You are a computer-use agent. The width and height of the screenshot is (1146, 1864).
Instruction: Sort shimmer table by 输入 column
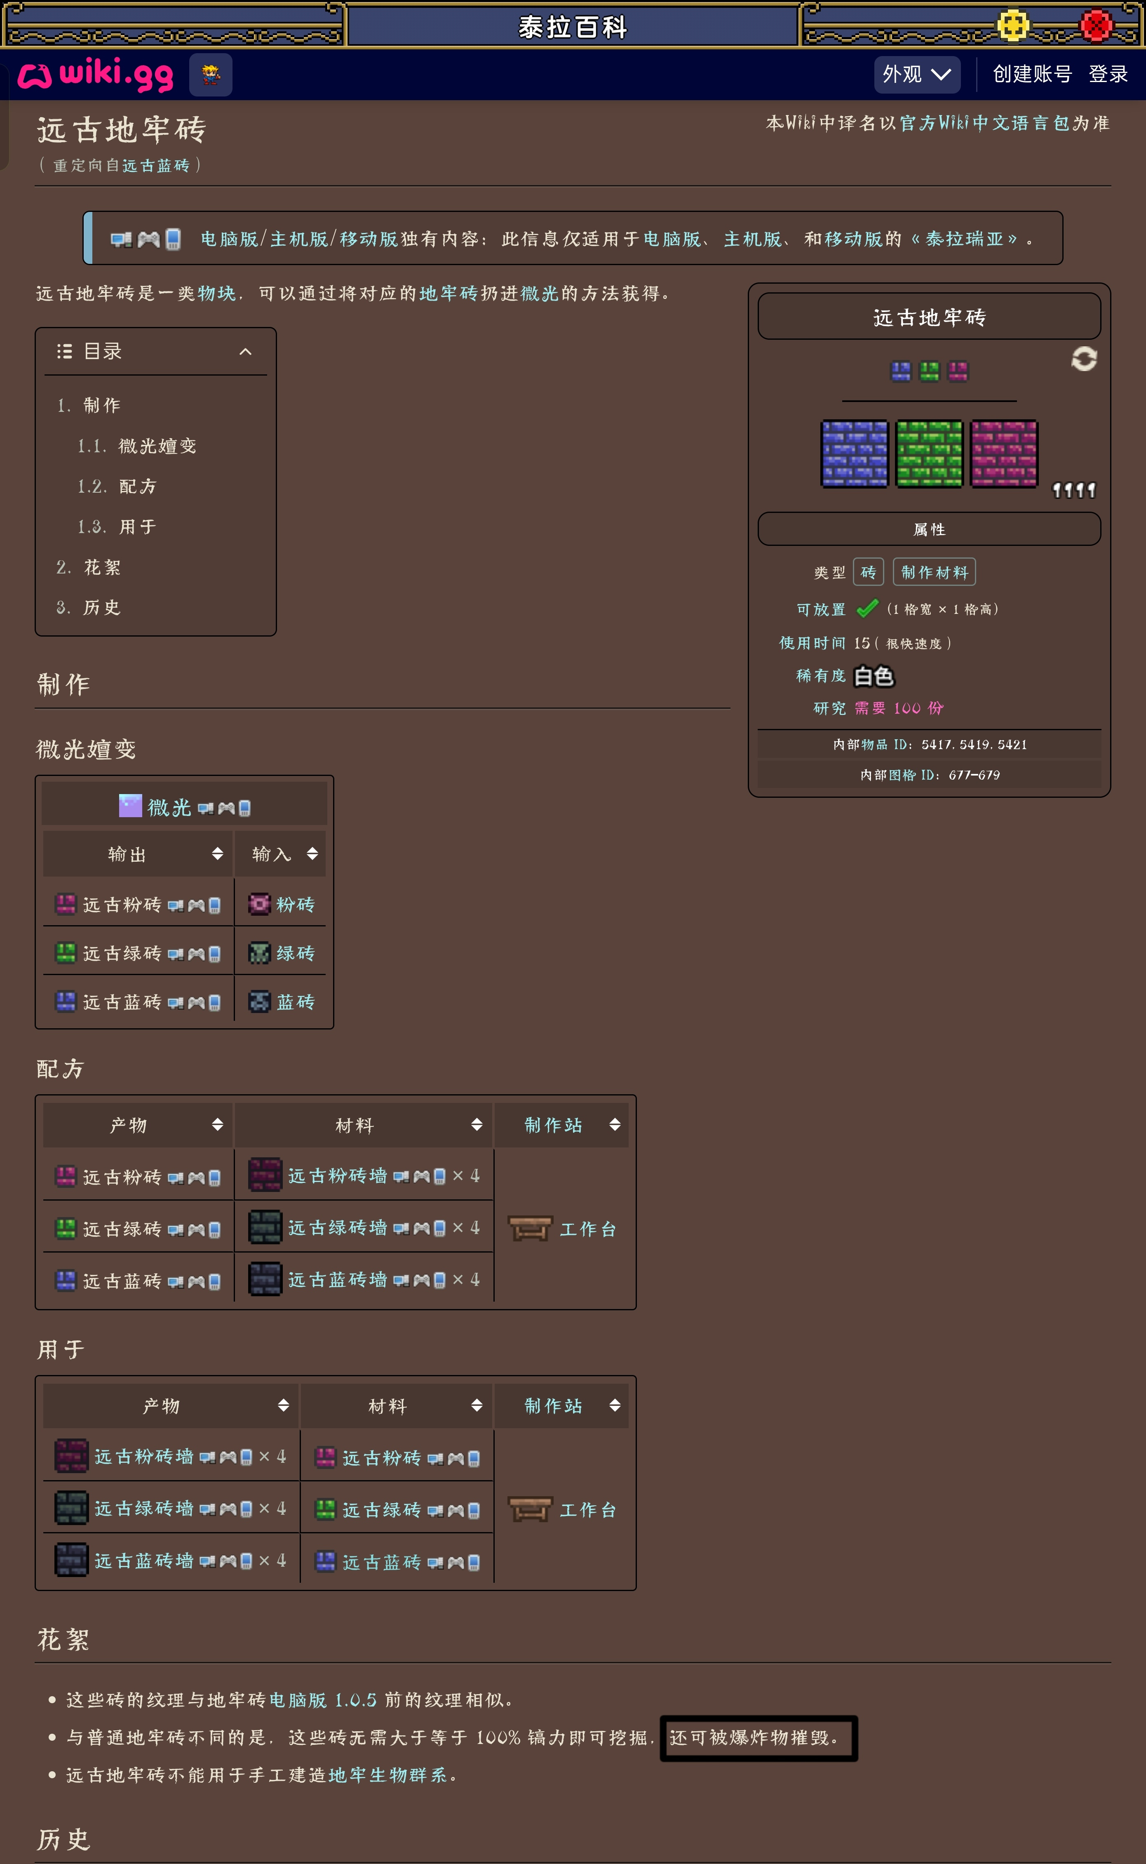[x=312, y=853]
